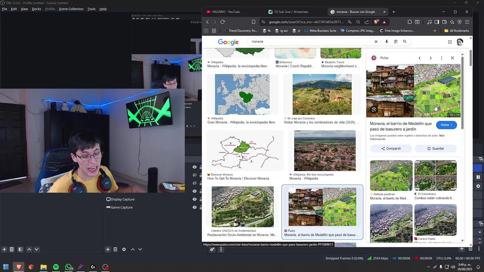This screenshot has width=484, height=272.
Task: Move source up in Sources list
Action: tap(133, 249)
